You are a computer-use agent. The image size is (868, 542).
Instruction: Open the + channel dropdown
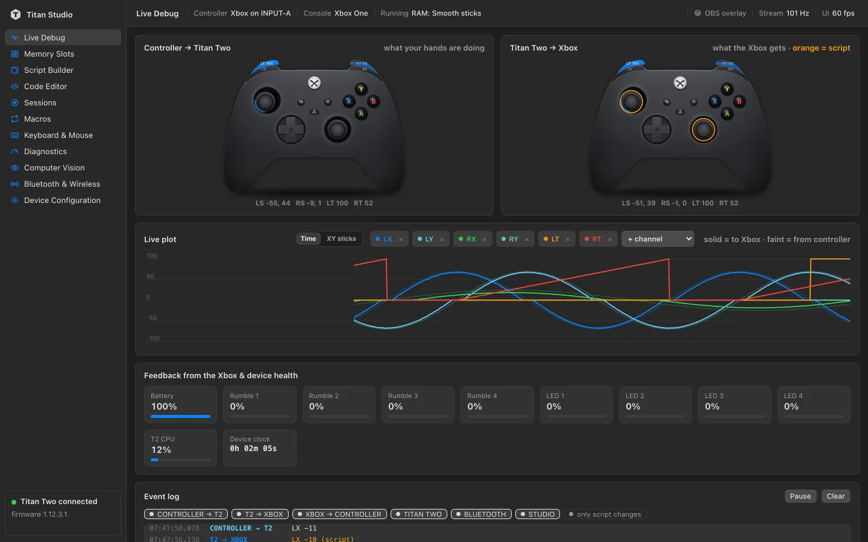[658, 239]
